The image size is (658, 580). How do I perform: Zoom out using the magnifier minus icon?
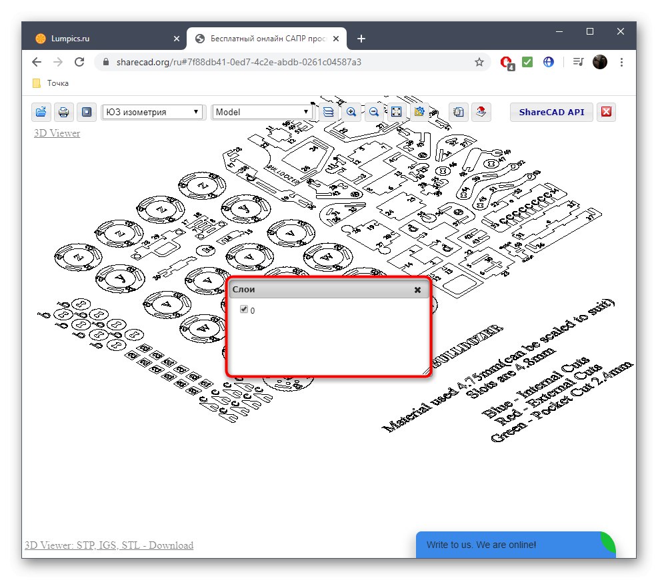tap(374, 112)
